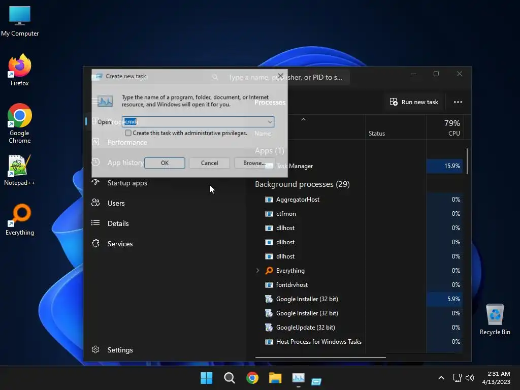This screenshot has height=390, width=520.
Task: Select Task Manager taskbar icon
Action: 298,378
